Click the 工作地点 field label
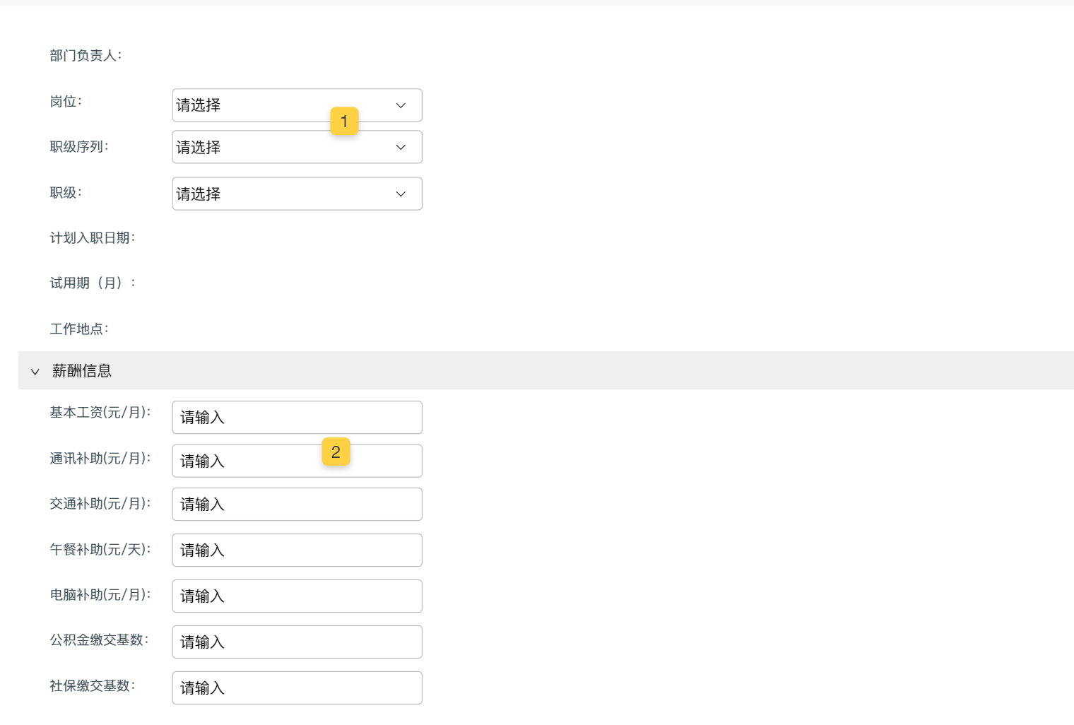 click(79, 329)
